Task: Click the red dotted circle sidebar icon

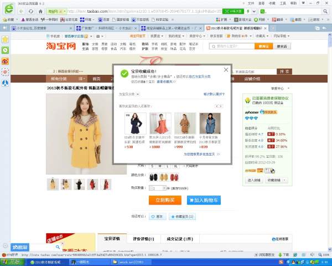Action: pos(5,72)
